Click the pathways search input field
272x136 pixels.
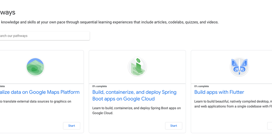[45, 36]
